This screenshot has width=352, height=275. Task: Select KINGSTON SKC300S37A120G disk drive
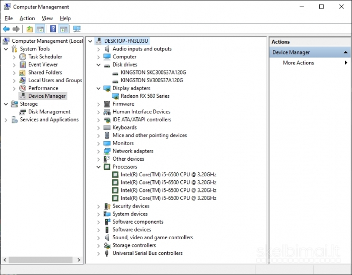point(153,73)
